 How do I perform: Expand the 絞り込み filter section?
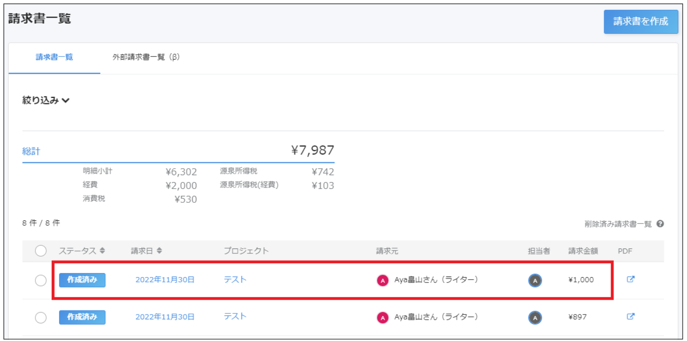(46, 100)
